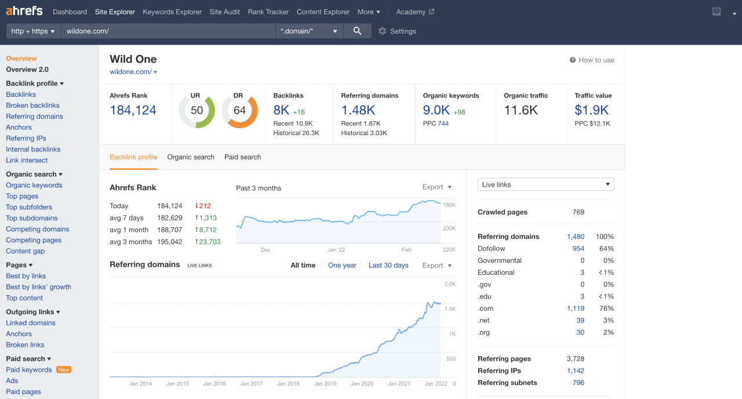Open the notifications monitor icon in header
Screen dimensions: 742x399
tap(716, 12)
